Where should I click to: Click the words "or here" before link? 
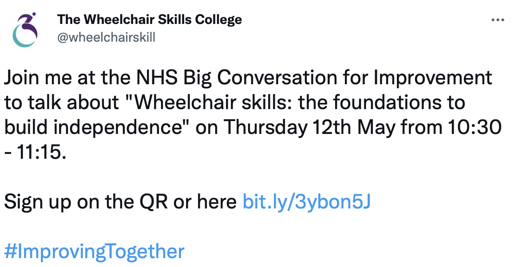[x=205, y=202]
